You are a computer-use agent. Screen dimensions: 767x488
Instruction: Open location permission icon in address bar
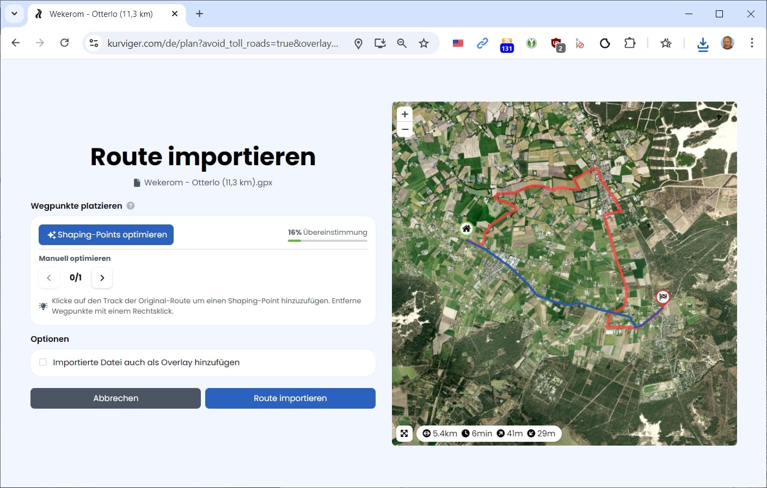[x=358, y=43]
